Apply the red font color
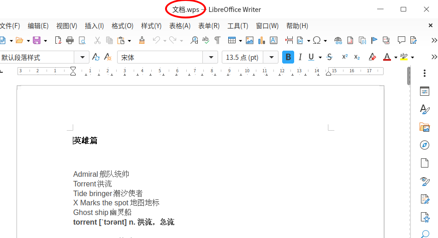 click(387, 57)
